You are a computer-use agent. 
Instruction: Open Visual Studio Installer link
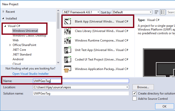tap(30, 74)
